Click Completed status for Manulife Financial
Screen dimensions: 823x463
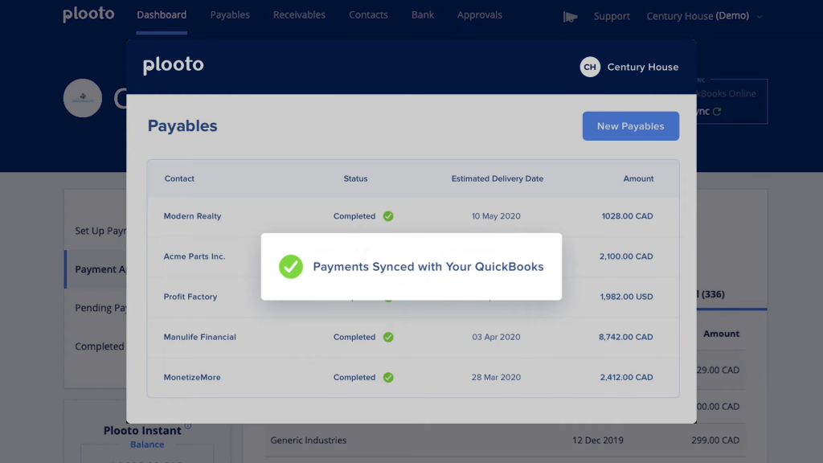[354, 337]
